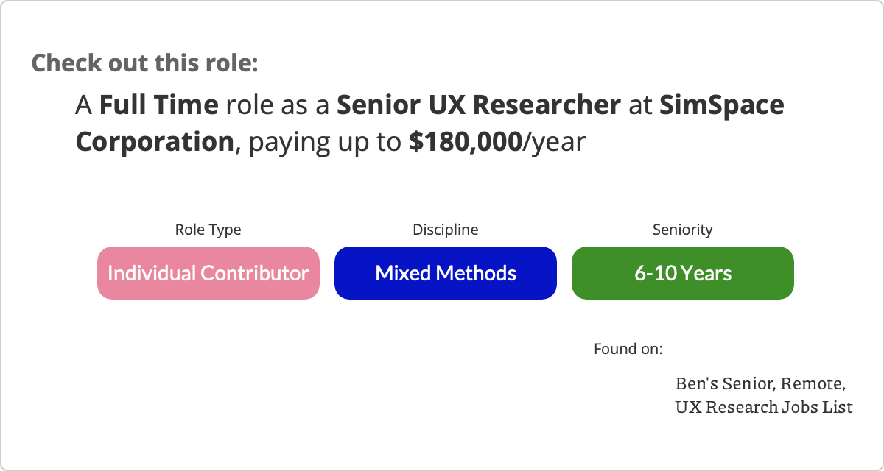
Task: Click the bold "Full Time" text
Action: pyautogui.click(x=158, y=106)
